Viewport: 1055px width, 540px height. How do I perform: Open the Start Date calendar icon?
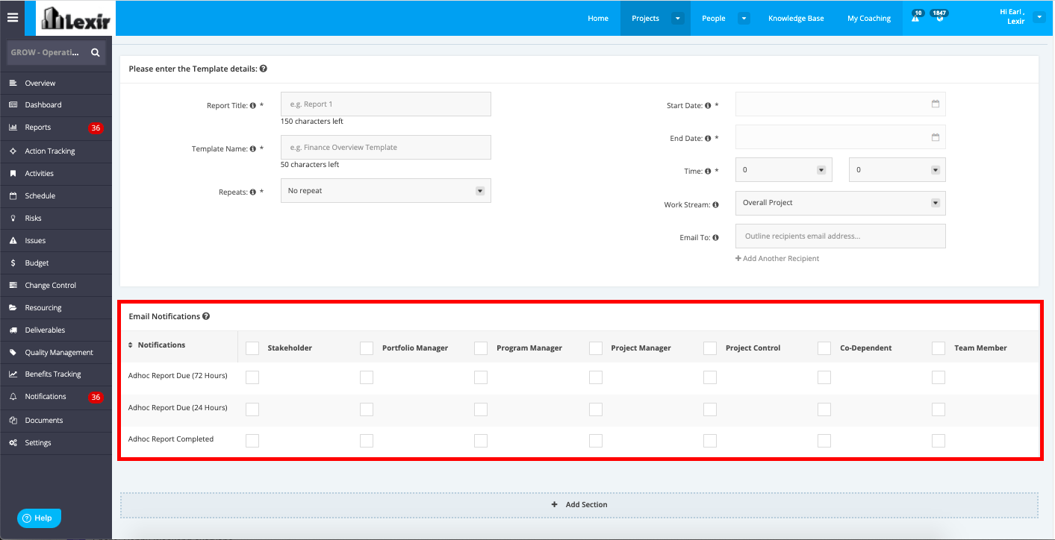pyautogui.click(x=935, y=104)
